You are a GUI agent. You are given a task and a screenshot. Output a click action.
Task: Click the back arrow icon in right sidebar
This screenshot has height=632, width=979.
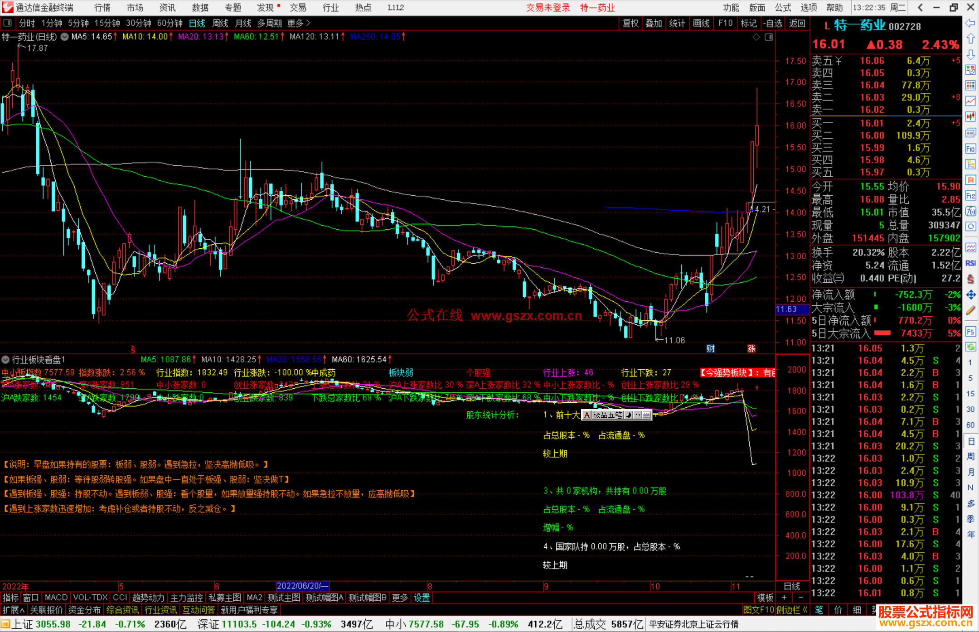(970, 23)
